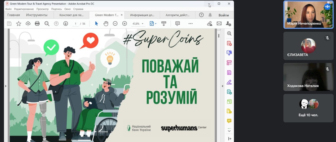Image resolution: width=336 pixels, height=142 pixels.
Task: Toggle the notifications bell
Action: point(210,15)
